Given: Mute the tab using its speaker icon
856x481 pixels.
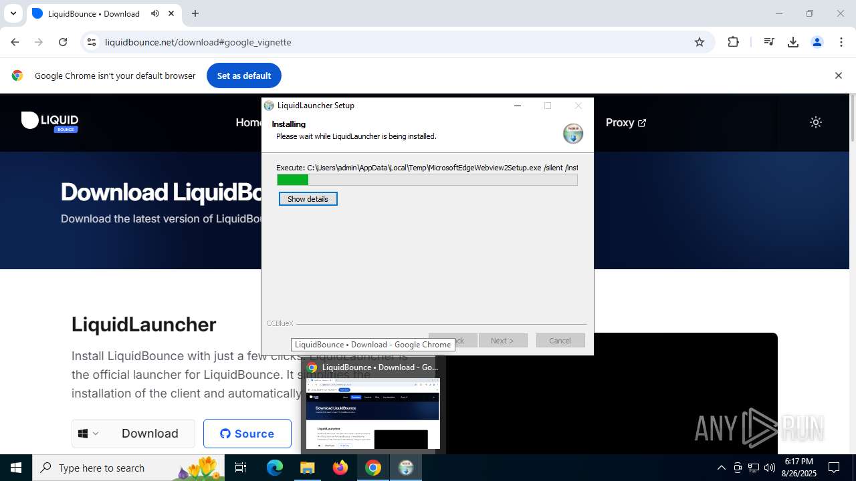Looking at the screenshot, I should click(155, 13).
